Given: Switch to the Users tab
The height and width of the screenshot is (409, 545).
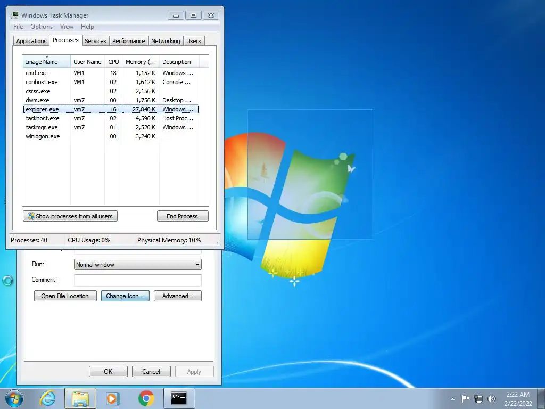Looking at the screenshot, I should click(194, 41).
